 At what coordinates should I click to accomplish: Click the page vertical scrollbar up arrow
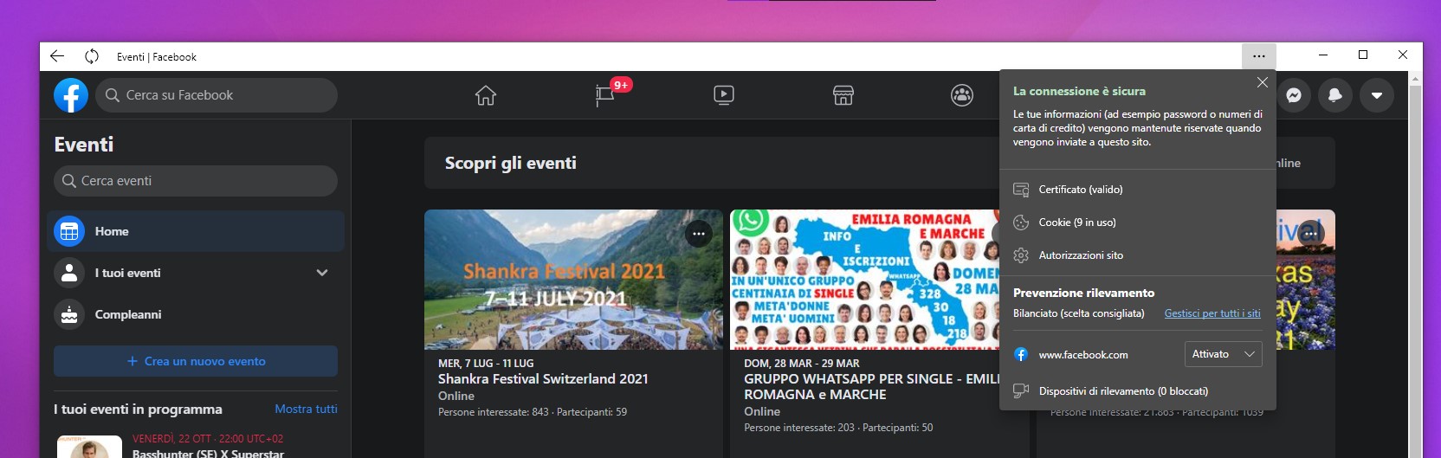tap(1416, 79)
